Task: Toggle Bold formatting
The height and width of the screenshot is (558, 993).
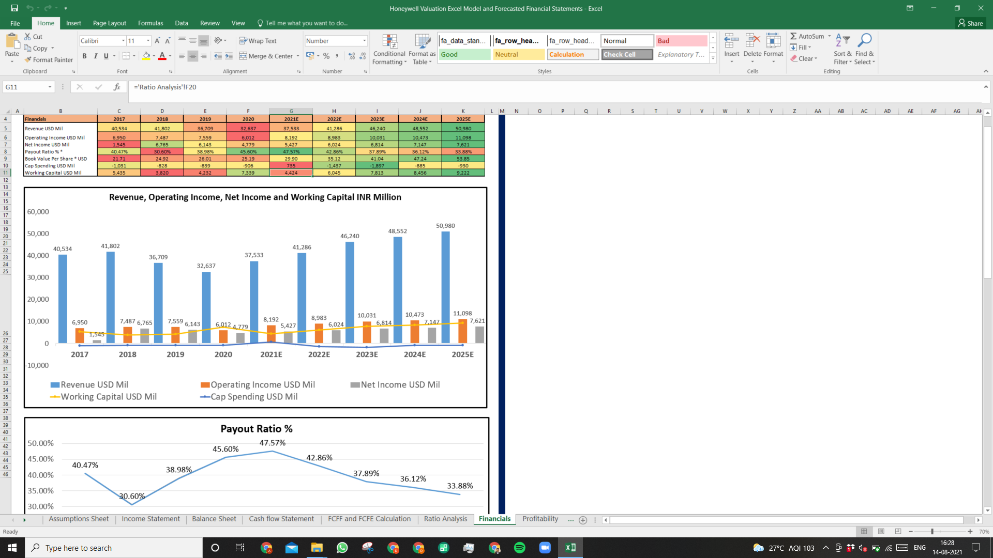Action: coord(84,56)
